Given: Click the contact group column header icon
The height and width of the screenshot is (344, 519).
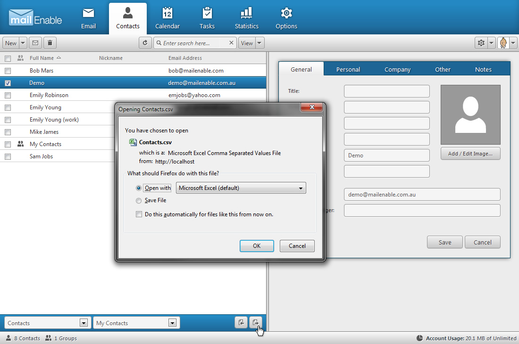Looking at the screenshot, I should 20,58.
